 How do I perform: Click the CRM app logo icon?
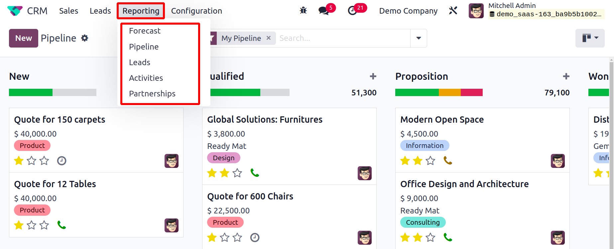tap(15, 11)
